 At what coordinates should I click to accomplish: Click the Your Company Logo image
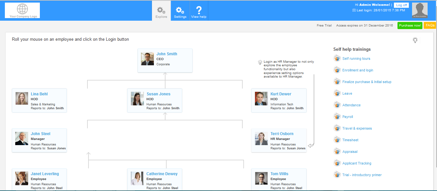(x=23, y=10)
